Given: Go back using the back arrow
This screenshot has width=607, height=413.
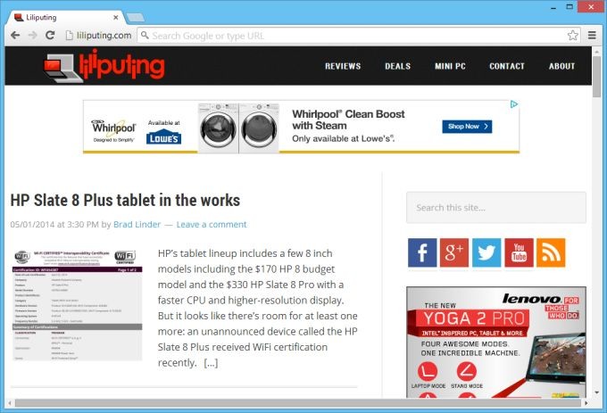Looking at the screenshot, I should point(15,36).
